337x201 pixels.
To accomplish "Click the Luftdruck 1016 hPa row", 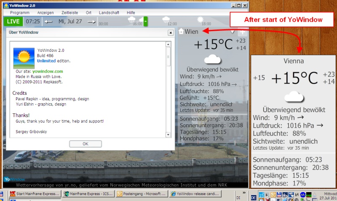I will [x=208, y=84].
